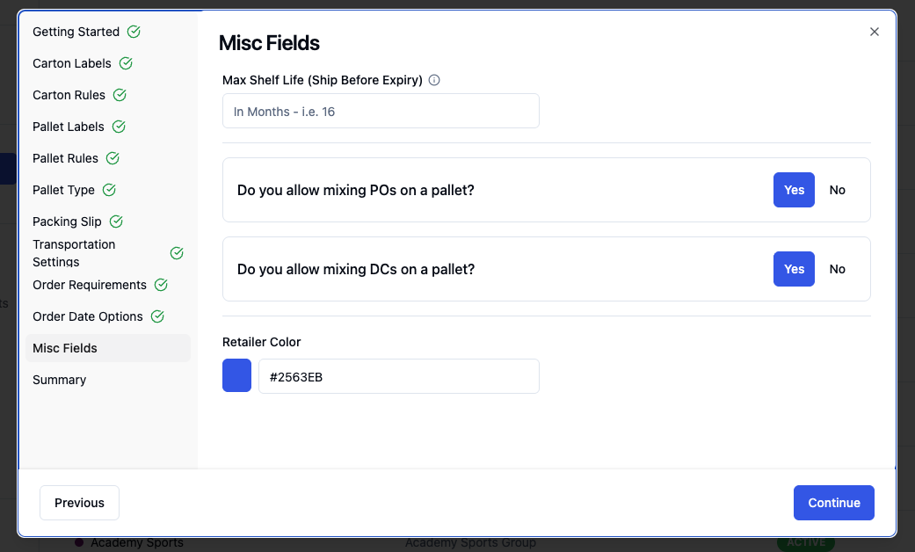Go back with the Previous button
Screen dimensions: 915x552
(79, 503)
